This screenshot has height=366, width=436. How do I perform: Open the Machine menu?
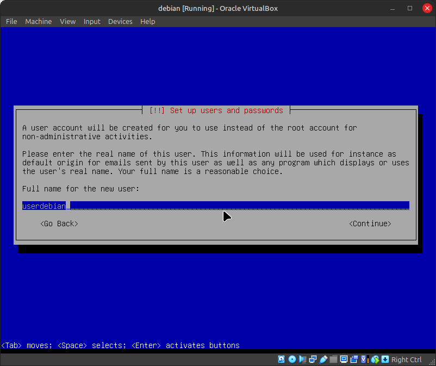point(39,21)
